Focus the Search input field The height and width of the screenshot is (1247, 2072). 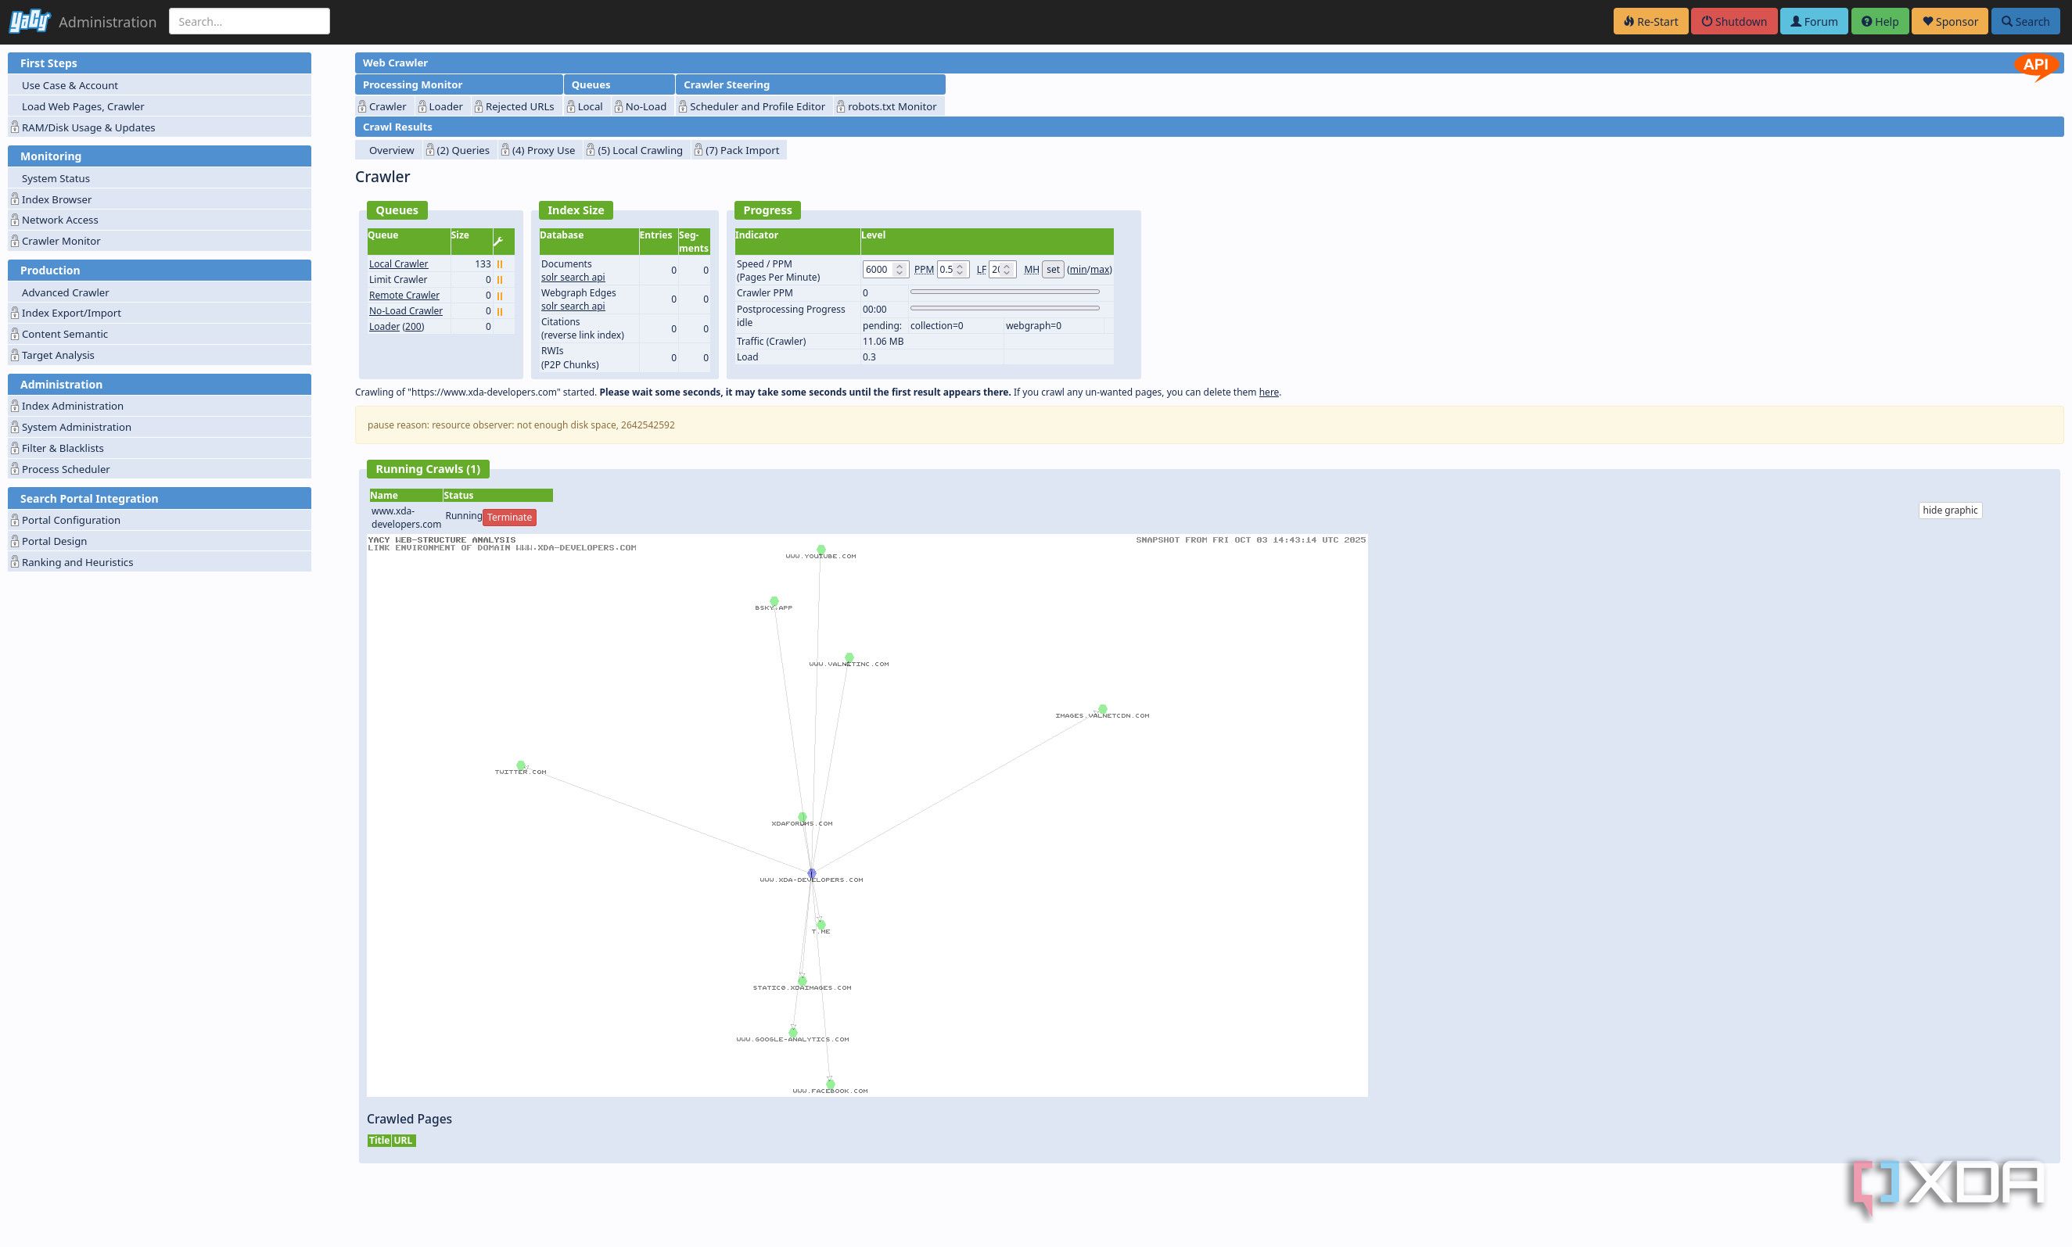(249, 21)
